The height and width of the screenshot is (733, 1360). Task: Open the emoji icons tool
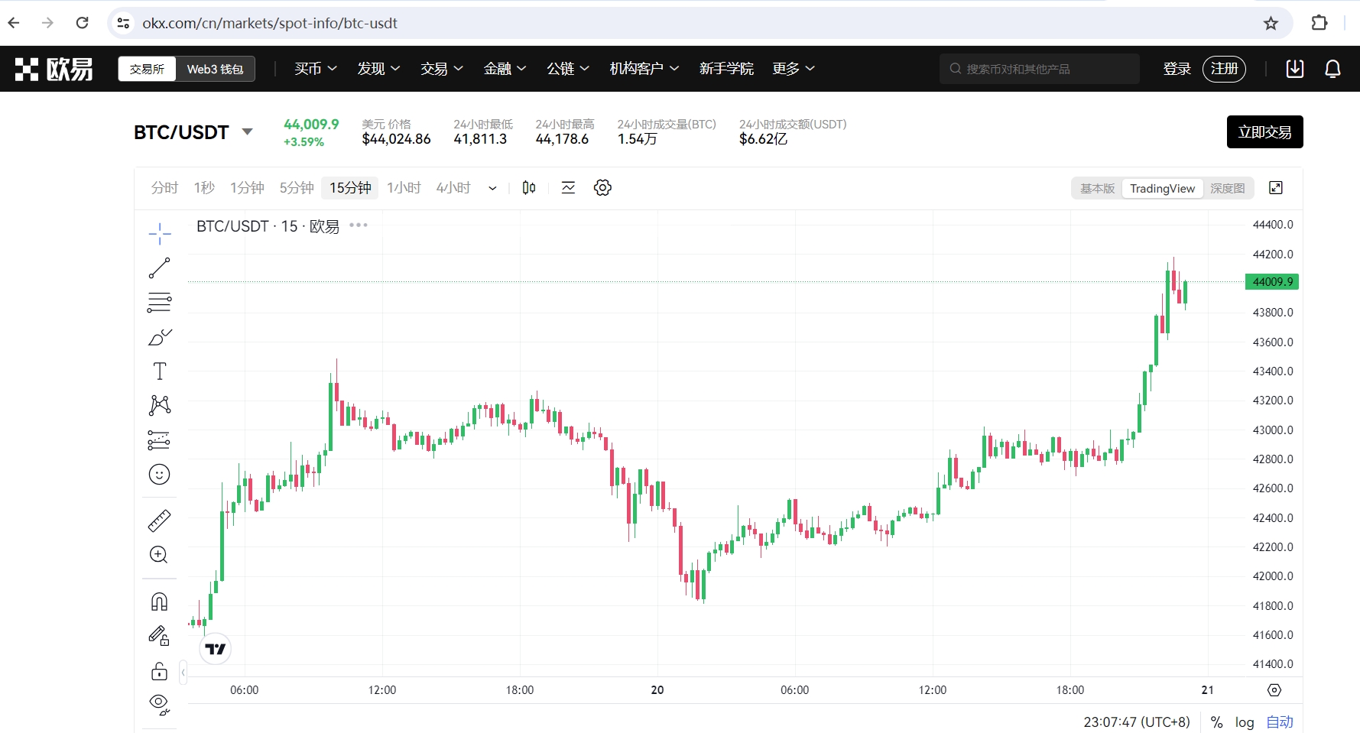pyautogui.click(x=159, y=475)
